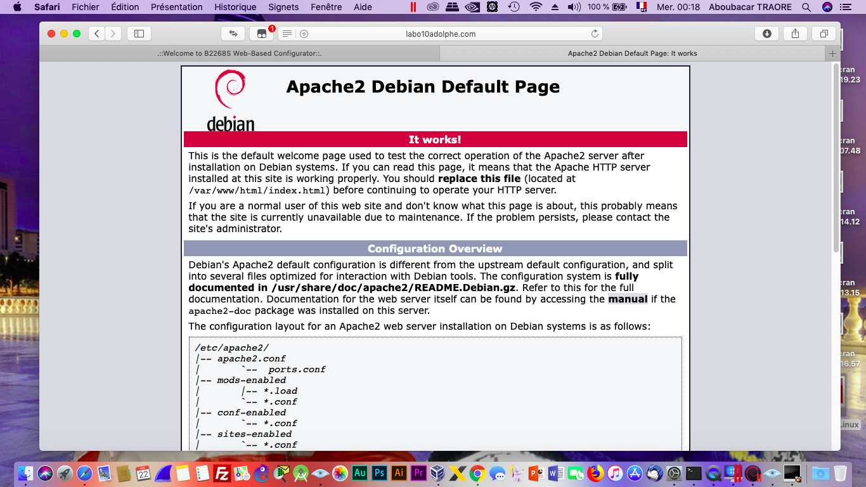Open Firefox from the Dock
866x487 pixels.
[x=595, y=473]
